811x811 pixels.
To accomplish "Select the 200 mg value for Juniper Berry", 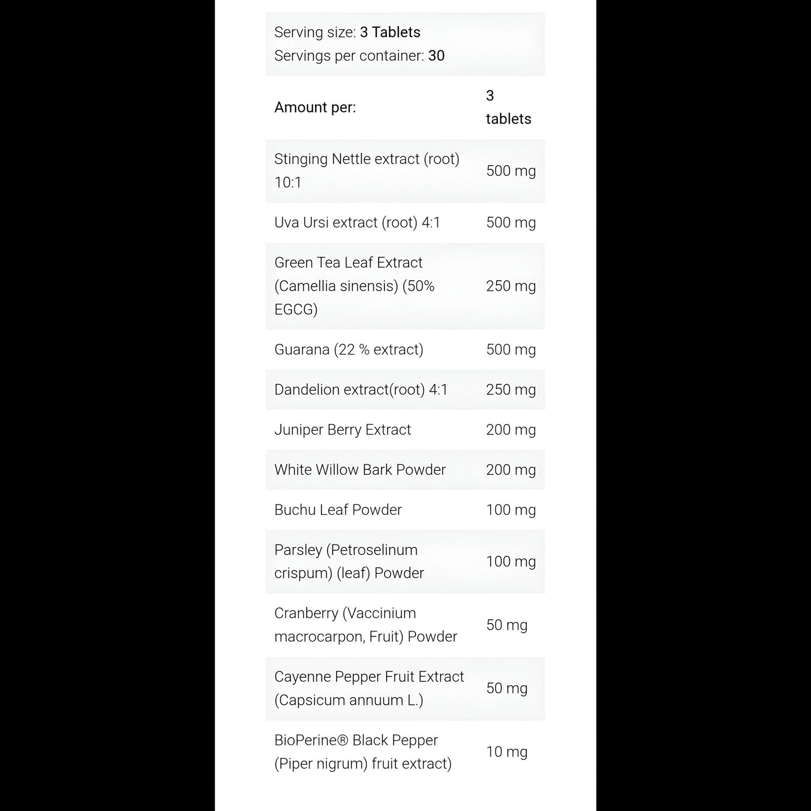I will tap(511, 430).
